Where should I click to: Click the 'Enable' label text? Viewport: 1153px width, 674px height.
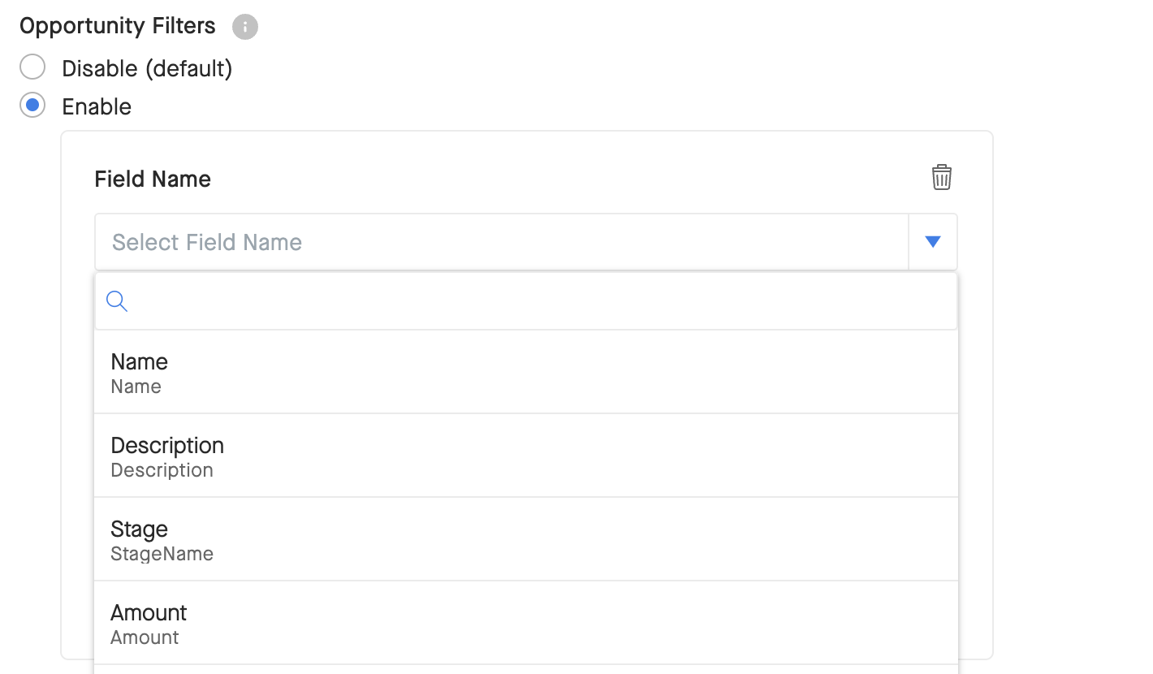97,106
